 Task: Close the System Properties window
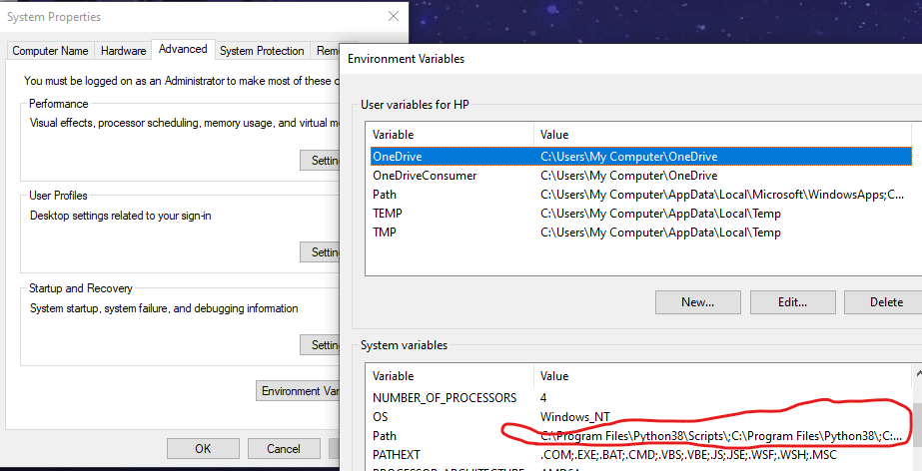click(x=394, y=16)
